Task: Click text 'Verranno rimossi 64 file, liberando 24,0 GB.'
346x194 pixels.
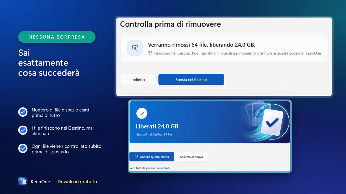Action: pos(202,45)
